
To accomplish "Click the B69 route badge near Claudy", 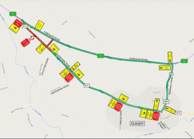I will click(x=166, y=102).
